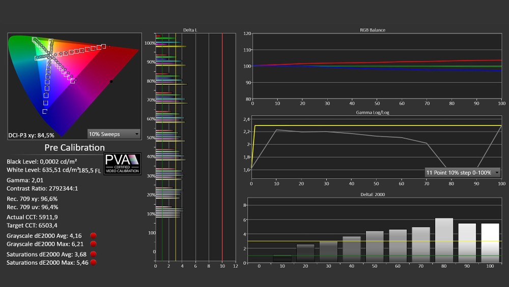Click the dropdown arrow beside 10% Sweeps
The width and height of the screenshot is (509, 287).
(x=137, y=134)
